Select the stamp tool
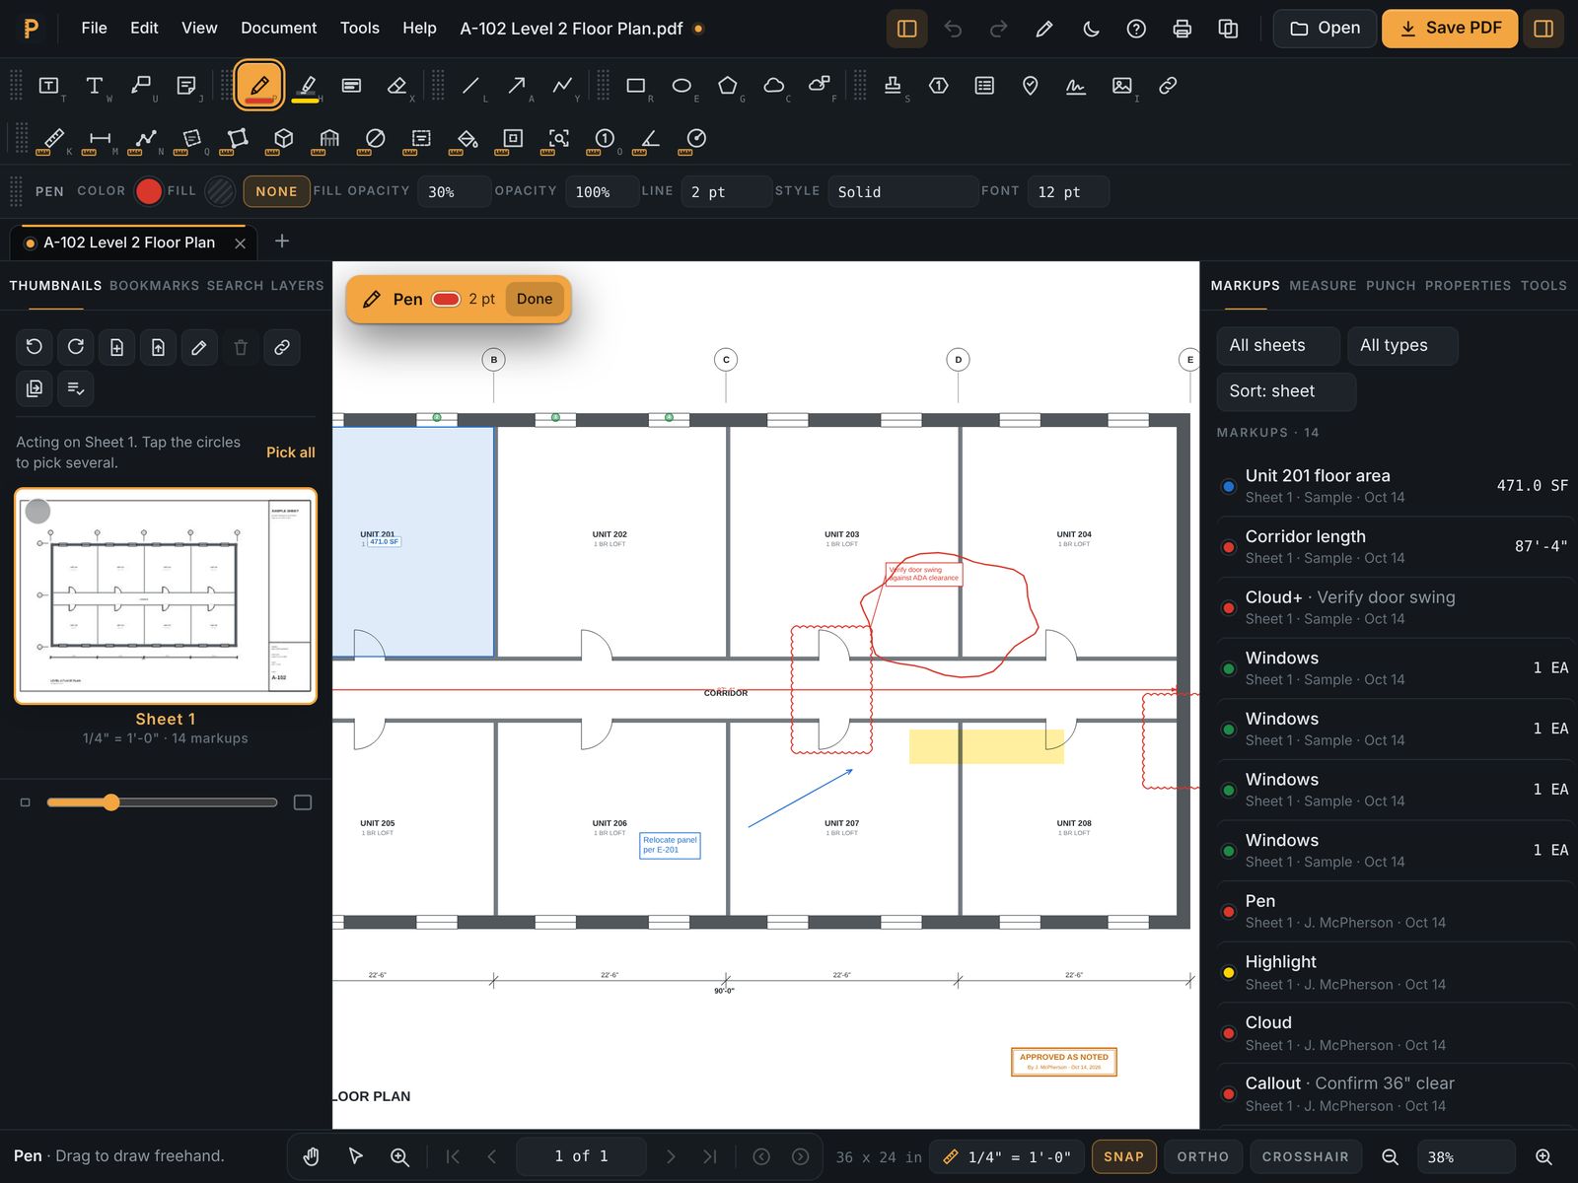 point(893,86)
